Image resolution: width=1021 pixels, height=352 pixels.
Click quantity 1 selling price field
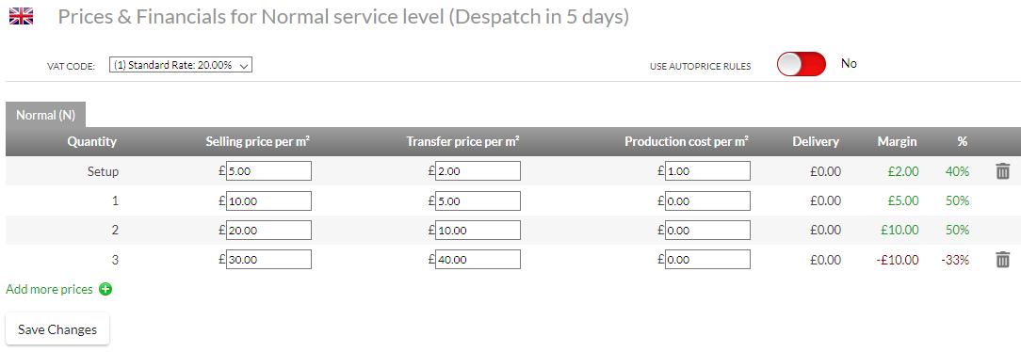tap(269, 201)
